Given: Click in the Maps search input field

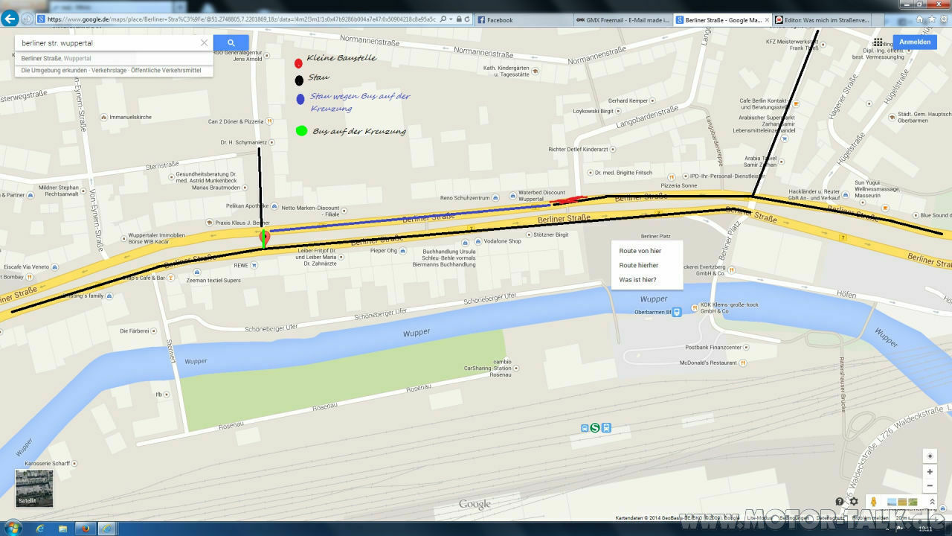Looking at the screenshot, I should click(x=108, y=43).
